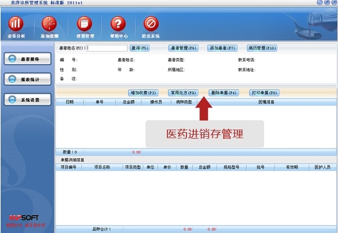338x233 pixels.
Task: Click the 常用处方(F9) button
Action: pos(183,93)
